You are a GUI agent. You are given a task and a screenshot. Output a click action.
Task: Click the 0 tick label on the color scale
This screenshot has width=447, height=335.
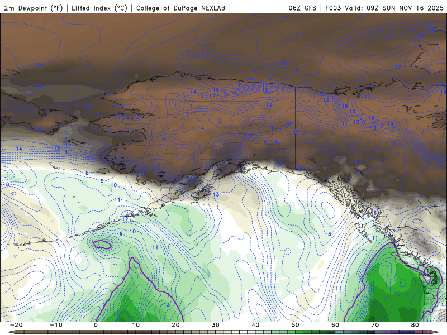[96, 325]
